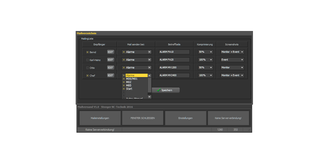Image resolution: width=329 pixels, height=164 pixels.
Task: Open the Maileinstellungen panel
Action: click(x=100, y=118)
